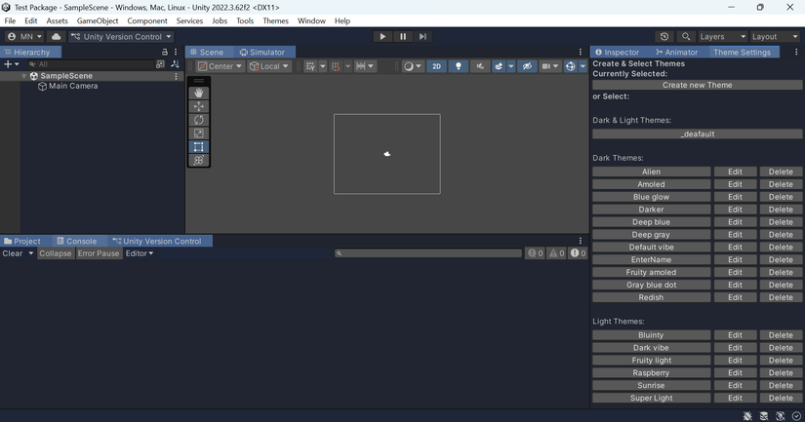Open the MN account dropdown

pyautogui.click(x=25, y=36)
